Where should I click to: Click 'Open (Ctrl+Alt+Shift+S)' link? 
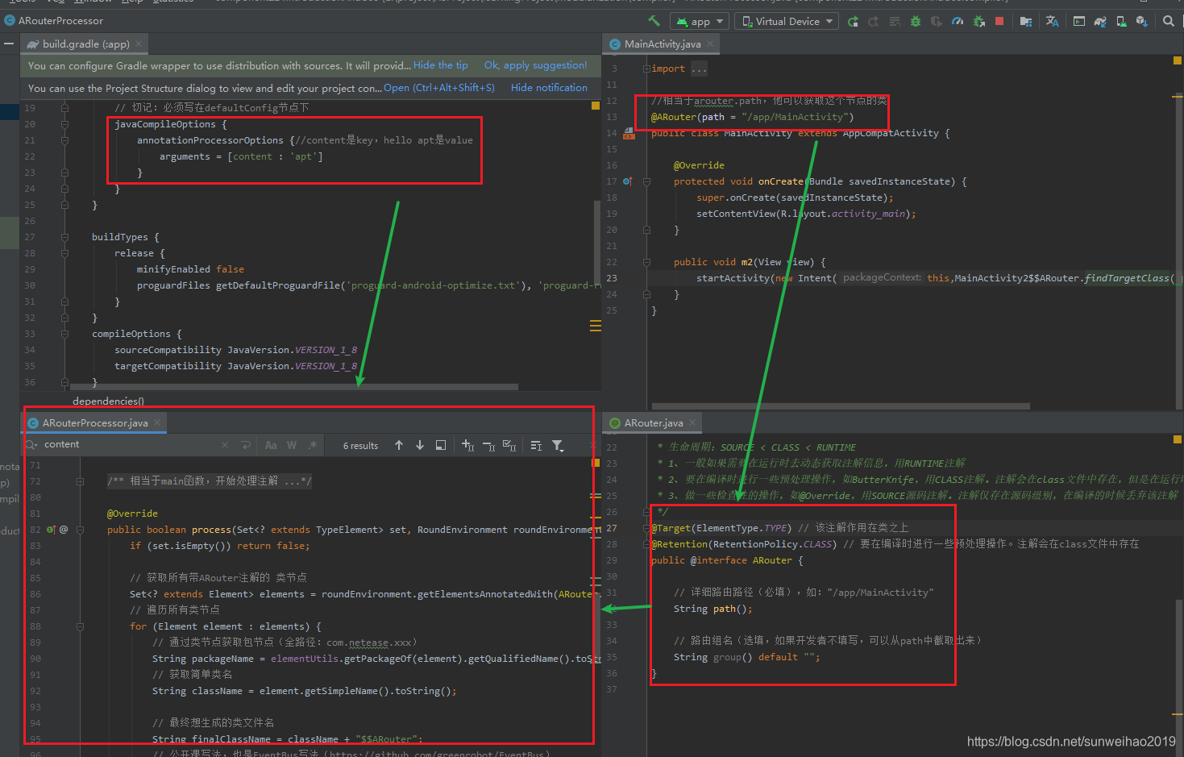click(439, 88)
